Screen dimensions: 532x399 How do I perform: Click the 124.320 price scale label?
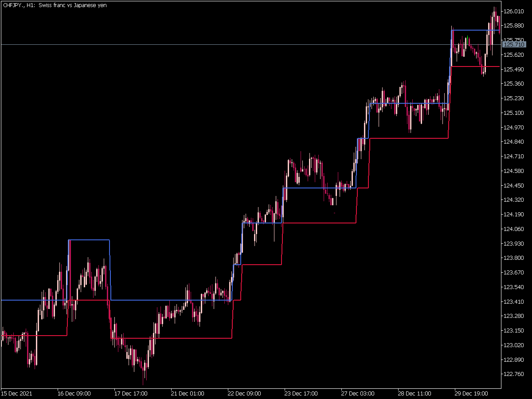514,199
